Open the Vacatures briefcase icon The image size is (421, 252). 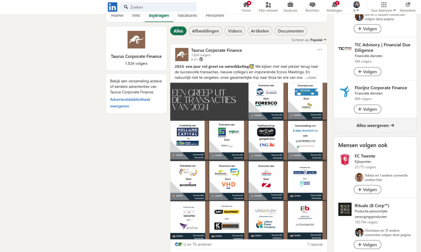point(290,5)
